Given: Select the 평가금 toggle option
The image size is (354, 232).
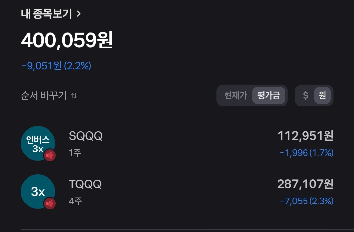Looking at the screenshot, I should click(268, 96).
